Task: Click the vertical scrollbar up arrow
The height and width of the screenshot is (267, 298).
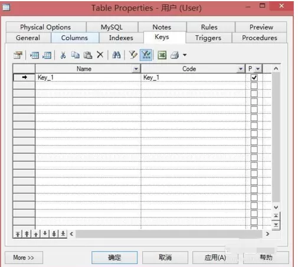Action: pyautogui.click(x=276, y=68)
